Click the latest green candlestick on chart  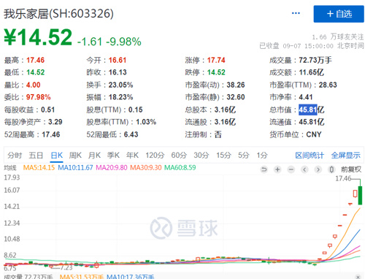tap(360, 195)
